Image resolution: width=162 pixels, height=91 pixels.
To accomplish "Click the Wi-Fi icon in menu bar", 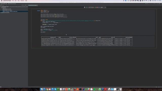I will (x=146, y=1).
